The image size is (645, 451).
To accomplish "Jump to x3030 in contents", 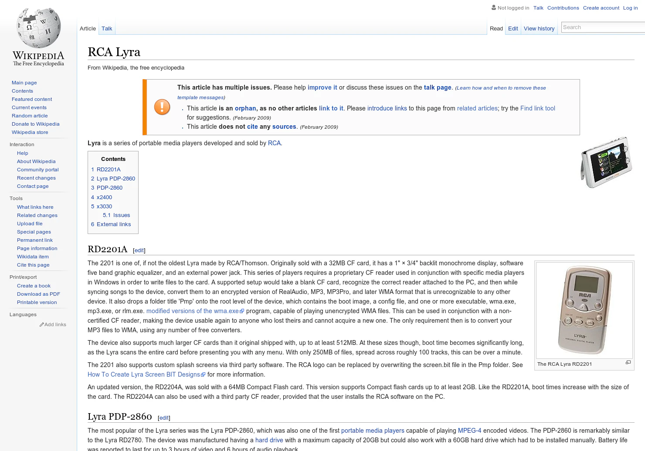I will point(102,207).
